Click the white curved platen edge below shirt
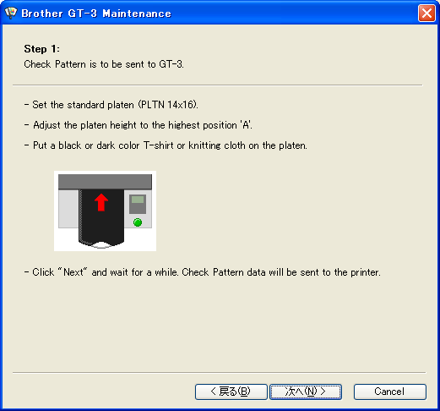The image size is (440, 411). (x=100, y=245)
